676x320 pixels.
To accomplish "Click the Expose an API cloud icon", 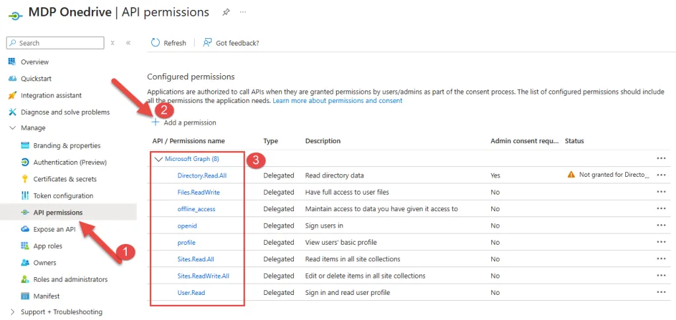I will [25, 229].
